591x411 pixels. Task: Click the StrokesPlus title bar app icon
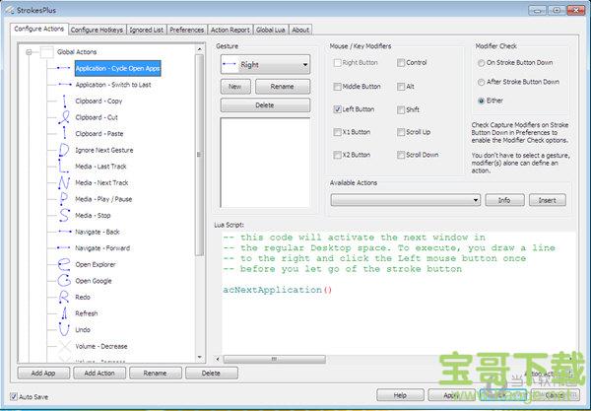coord(9,10)
